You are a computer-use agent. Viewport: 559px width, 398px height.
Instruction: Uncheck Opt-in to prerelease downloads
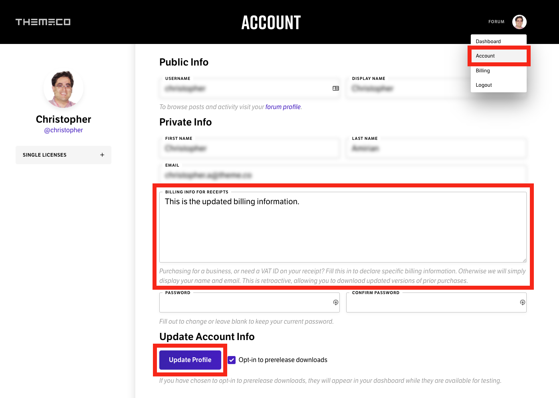pos(232,360)
